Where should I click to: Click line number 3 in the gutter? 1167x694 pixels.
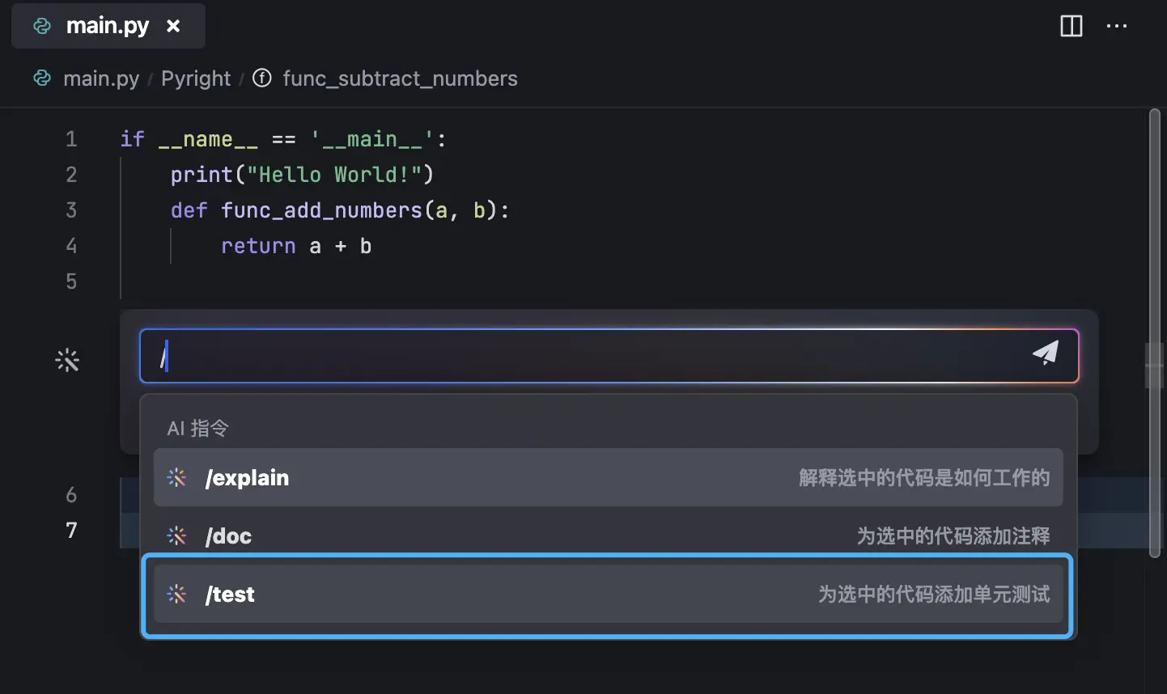click(x=71, y=210)
